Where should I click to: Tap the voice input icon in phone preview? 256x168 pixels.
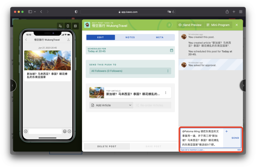pyautogui.click(x=26, y=131)
